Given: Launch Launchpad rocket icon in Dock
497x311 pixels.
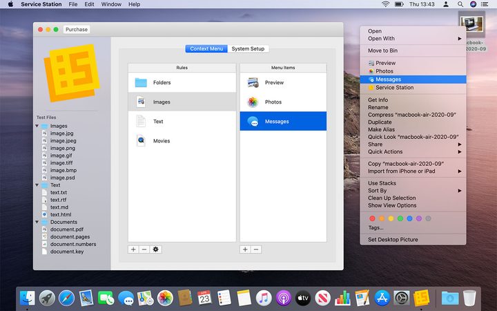Looking at the screenshot, I should click(47, 298).
